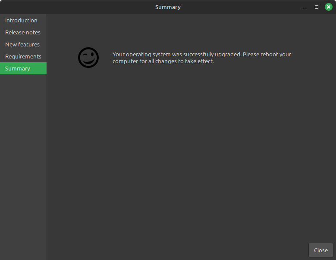
Task: Click the "Summary" title in the title bar
Action: click(168, 7)
